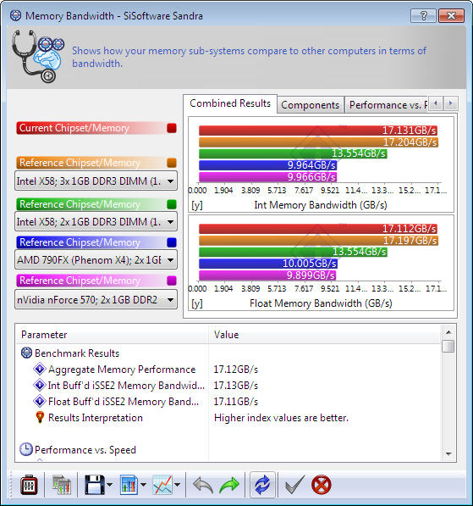Click the Aggregate Memory Performance diamond icon
Viewport: 473px width, 506px height.
point(40,369)
